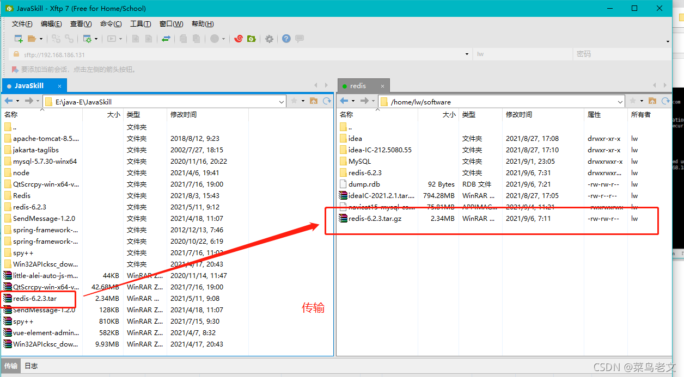Close the redis tab with its X

tap(383, 86)
